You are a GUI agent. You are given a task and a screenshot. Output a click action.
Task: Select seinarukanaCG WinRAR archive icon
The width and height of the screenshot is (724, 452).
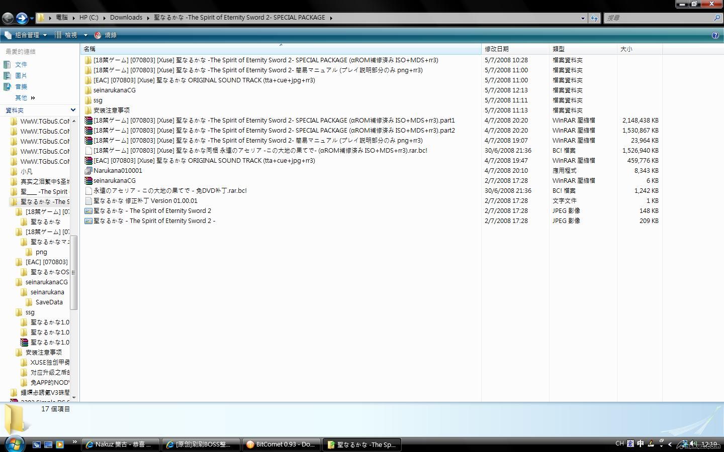88,181
